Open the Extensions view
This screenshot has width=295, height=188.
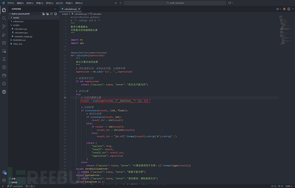(x=3, y=43)
